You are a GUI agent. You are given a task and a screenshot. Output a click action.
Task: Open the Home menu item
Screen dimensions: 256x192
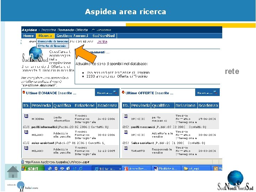point(28,36)
